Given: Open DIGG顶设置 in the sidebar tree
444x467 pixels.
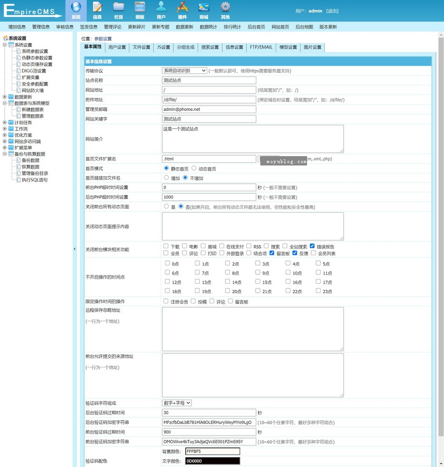Looking at the screenshot, I should tap(34, 71).
